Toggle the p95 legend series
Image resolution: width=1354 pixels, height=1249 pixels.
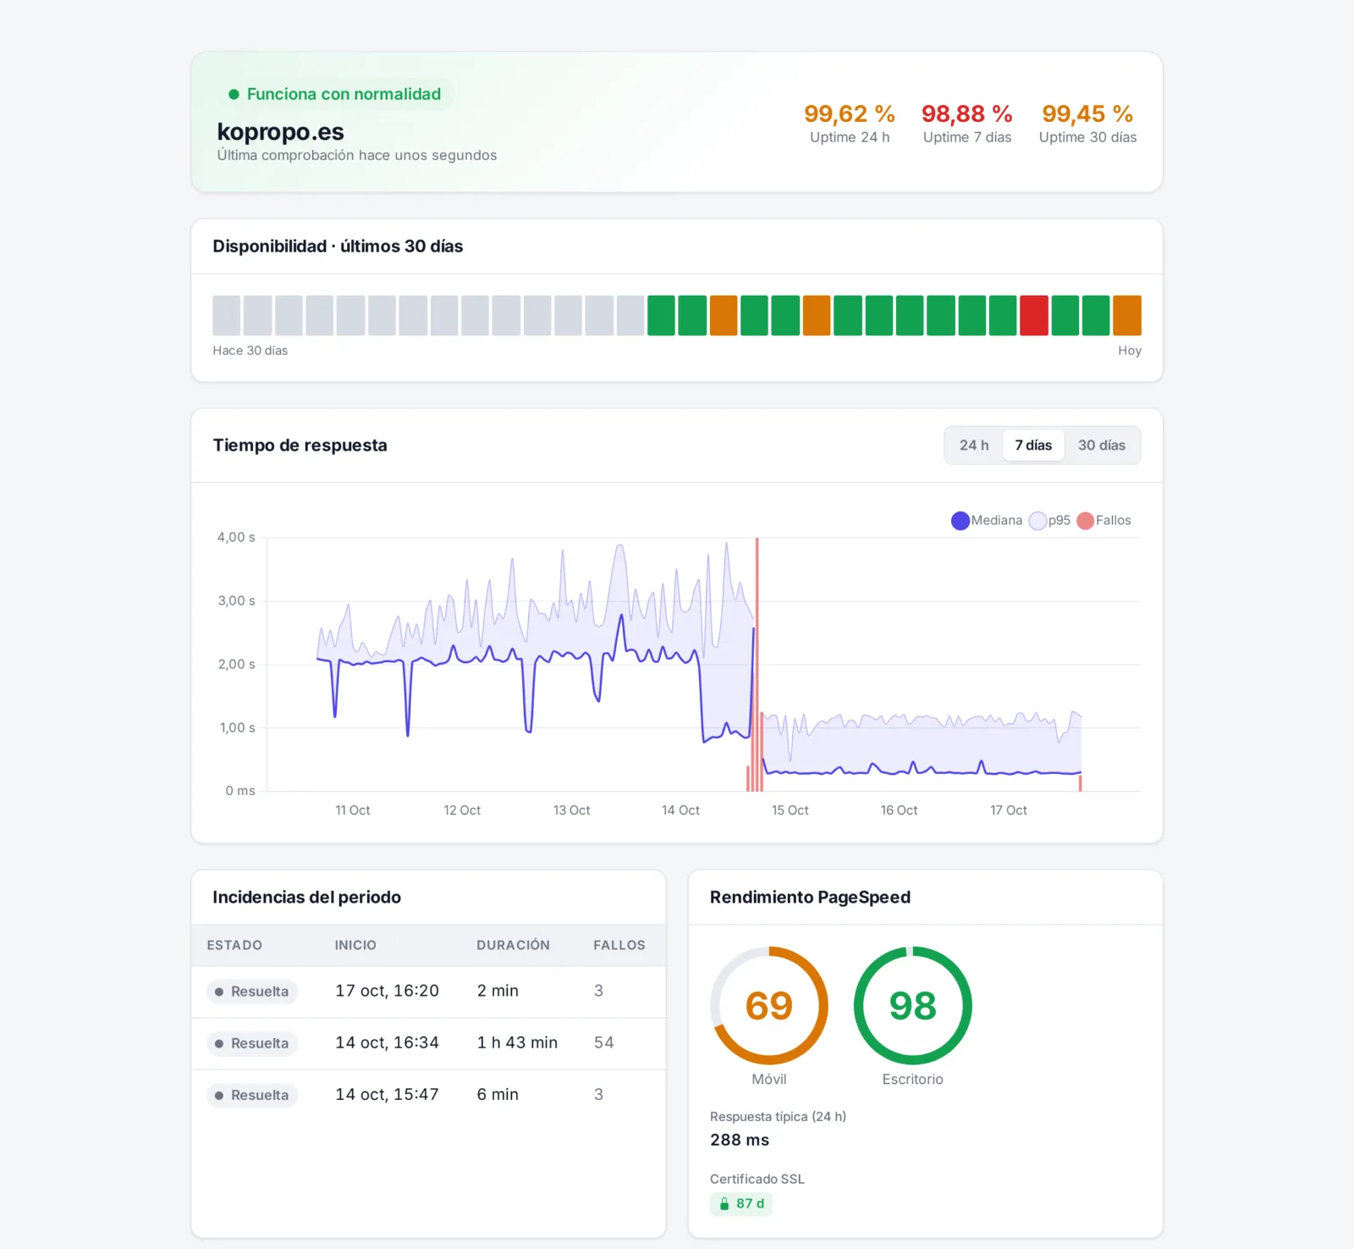coord(1049,521)
